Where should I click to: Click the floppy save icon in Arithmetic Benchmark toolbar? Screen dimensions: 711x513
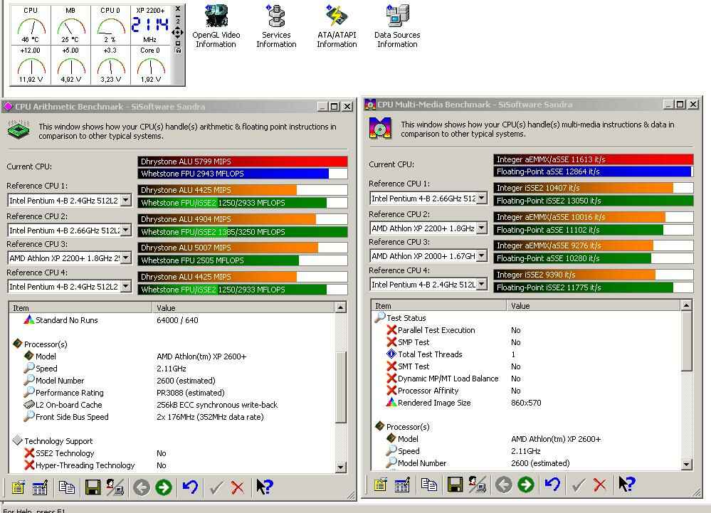(x=93, y=487)
